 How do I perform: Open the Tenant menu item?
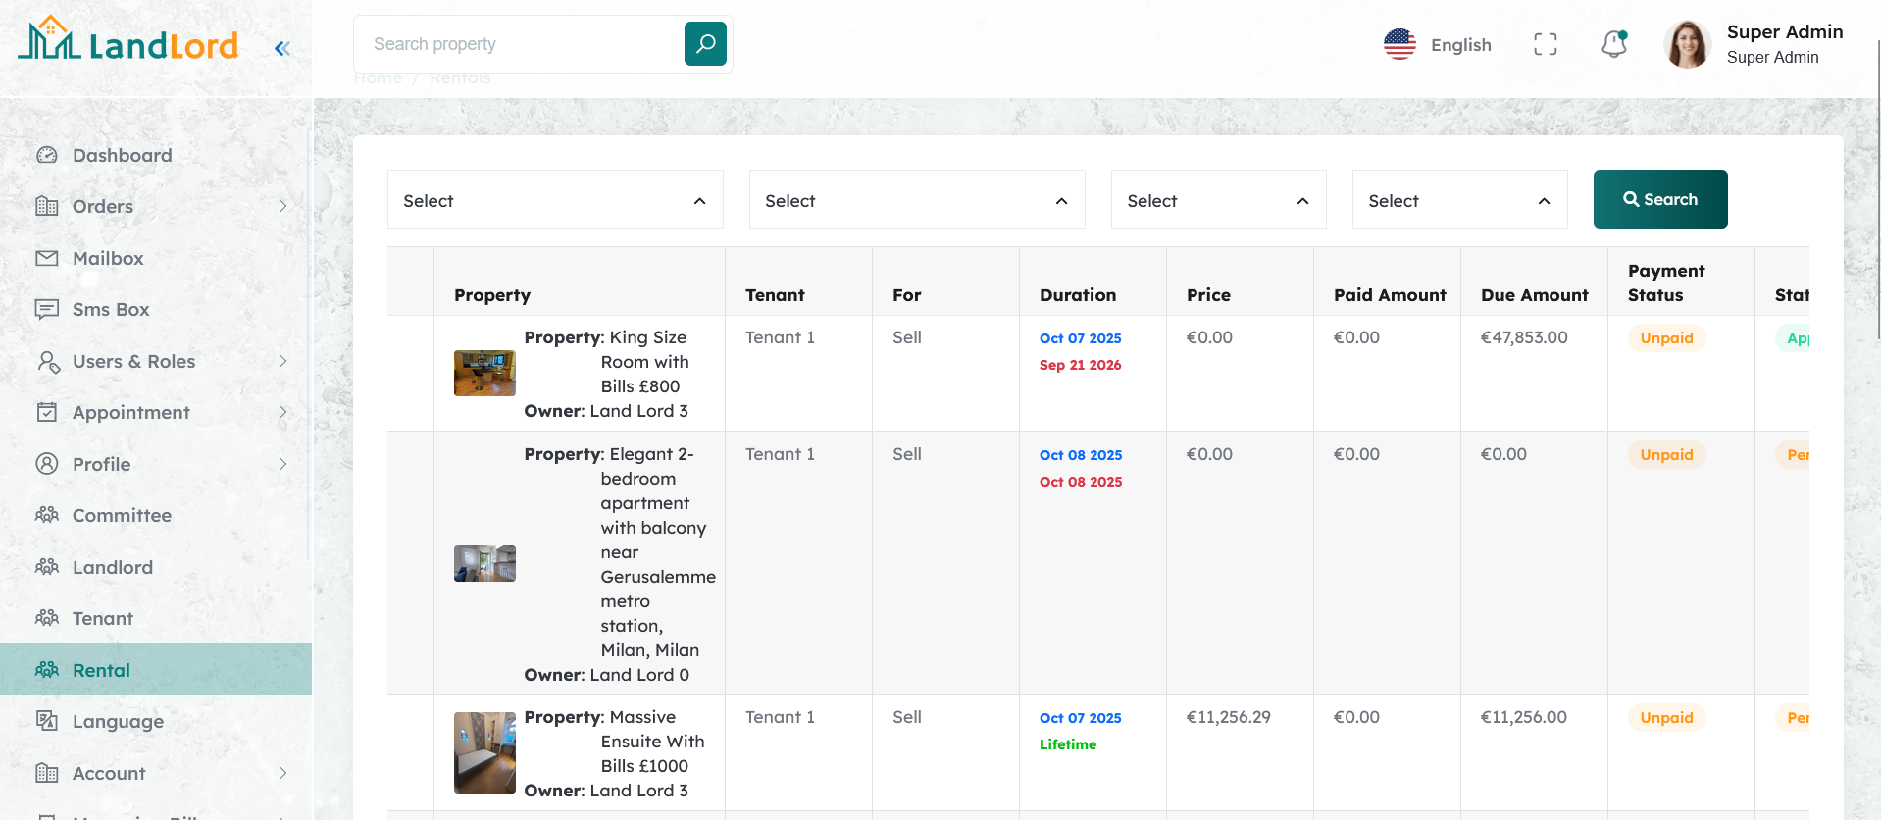(x=102, y=618)
